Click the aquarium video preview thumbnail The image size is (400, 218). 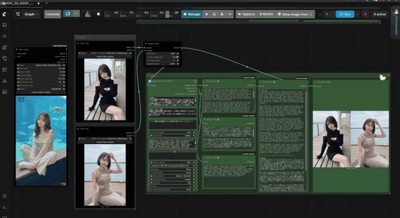tap(41, 141)
